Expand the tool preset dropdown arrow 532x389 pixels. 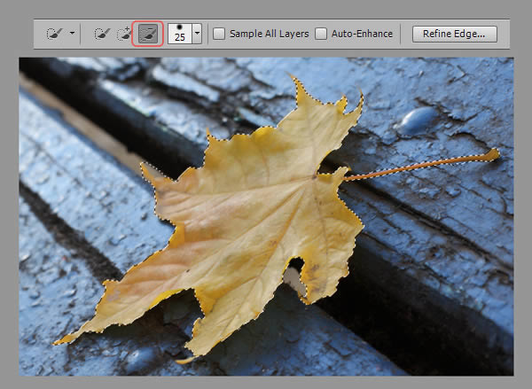[x=72, y=35]
